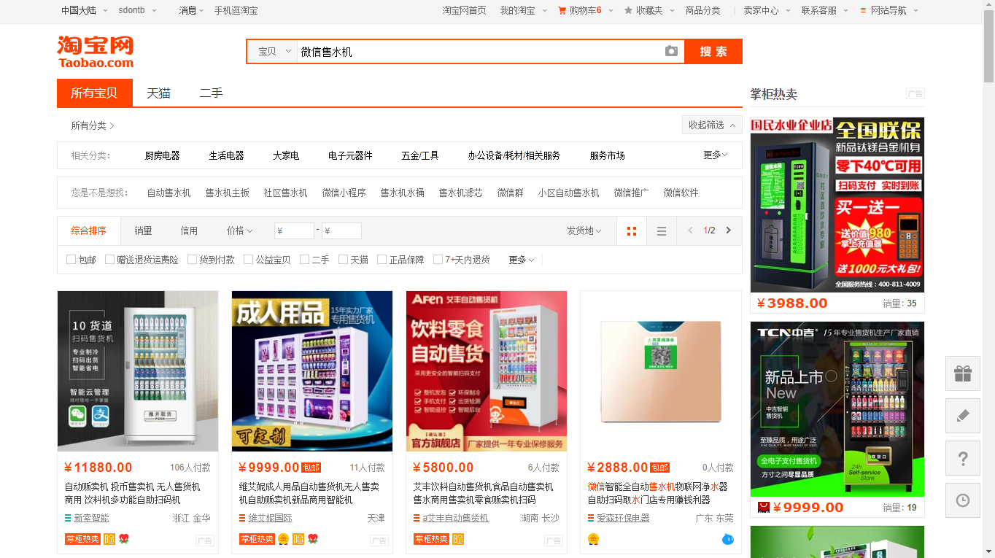Screen dimensions: 995x558
Task: Check the 正品保障 checkbox
Action: click(x=382, y=259)
